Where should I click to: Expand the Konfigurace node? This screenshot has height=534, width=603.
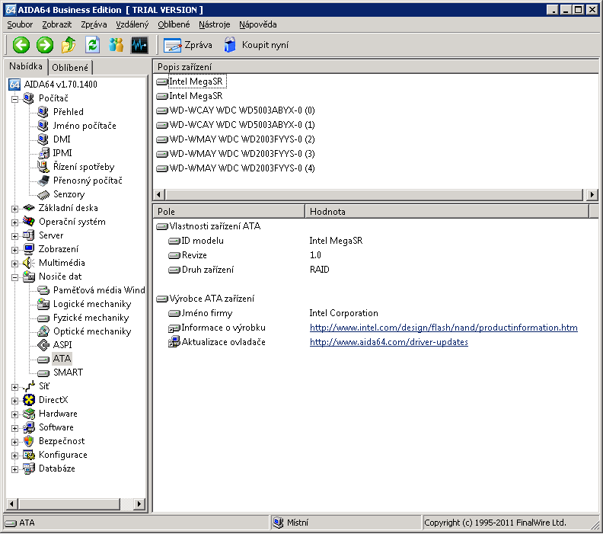coord(14,456)
